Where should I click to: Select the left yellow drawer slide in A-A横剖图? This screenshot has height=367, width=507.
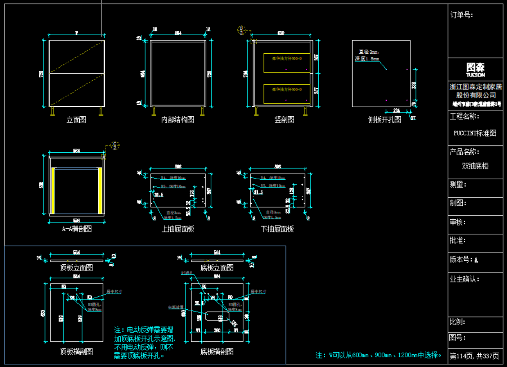[x=53, y=190]
